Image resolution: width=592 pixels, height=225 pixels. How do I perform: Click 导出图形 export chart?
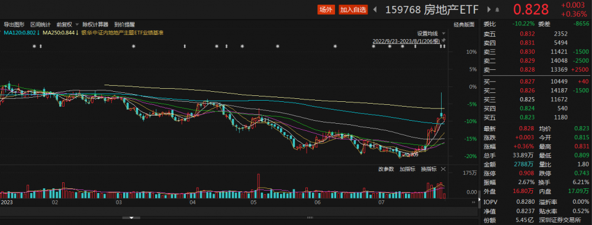tap(14, 24)
